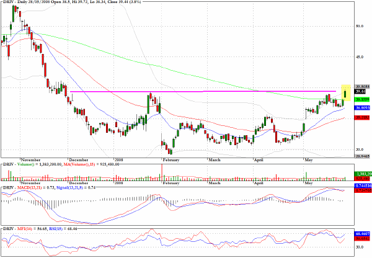
Task: Click the blue 36.8093 moving average value
Action: click(362, 108)
